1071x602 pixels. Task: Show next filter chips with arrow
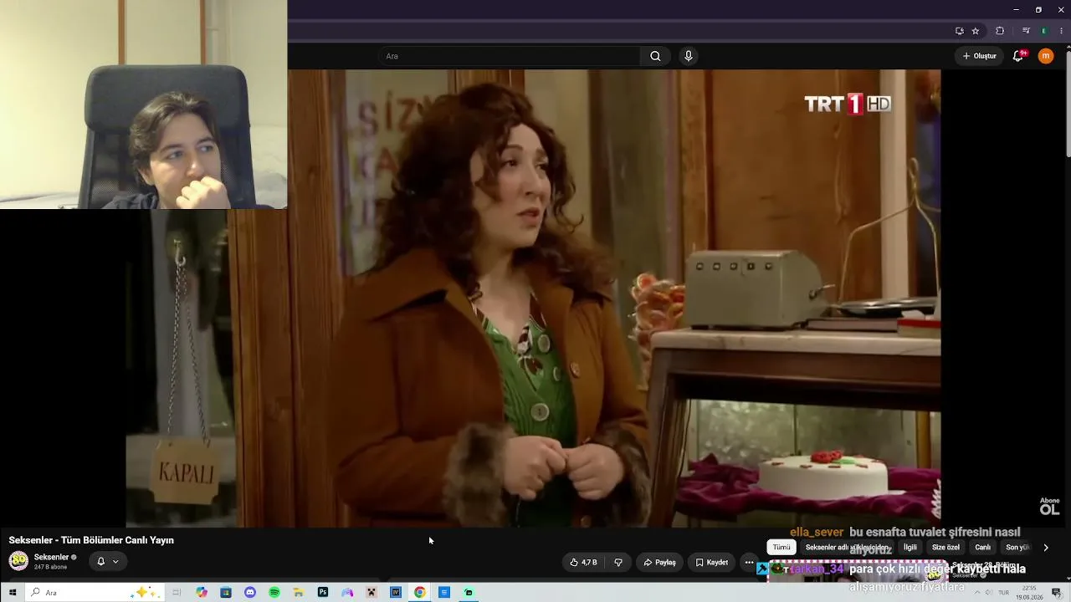coord(1045,548)
